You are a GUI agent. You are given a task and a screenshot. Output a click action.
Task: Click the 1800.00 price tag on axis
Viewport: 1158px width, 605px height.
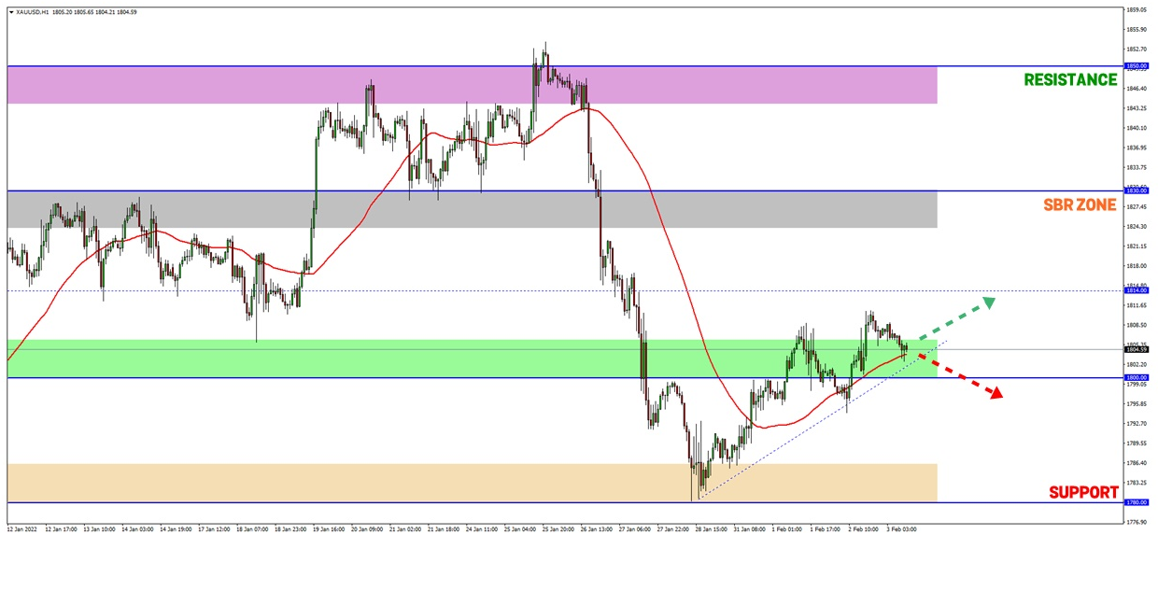coord(1137,377)
